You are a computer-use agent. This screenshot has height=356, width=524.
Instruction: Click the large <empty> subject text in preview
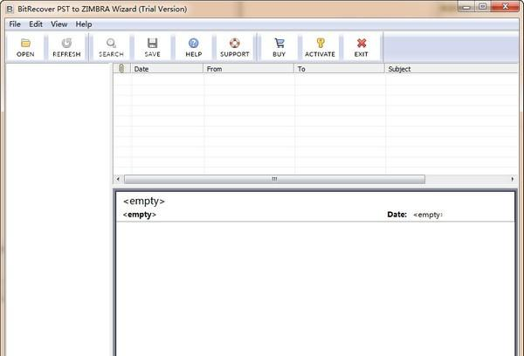(144, 201)
